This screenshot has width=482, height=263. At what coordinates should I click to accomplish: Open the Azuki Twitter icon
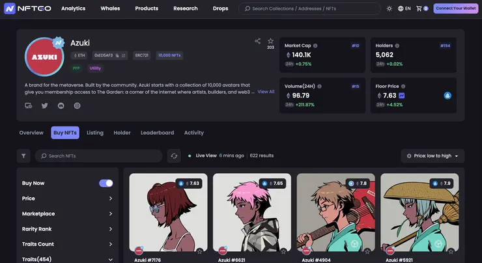tap(44, 105)
